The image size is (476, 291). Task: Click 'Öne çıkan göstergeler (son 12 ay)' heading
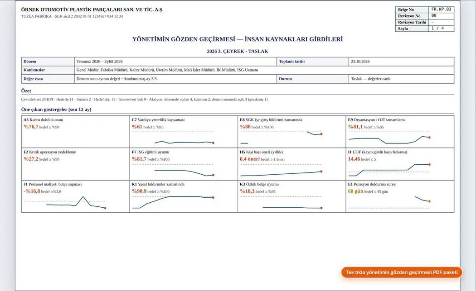[x=56, y=110]
